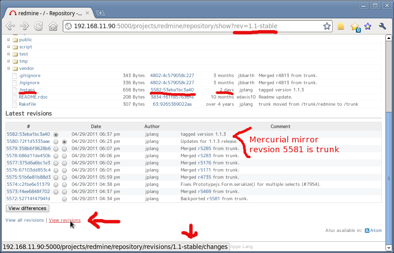Select left radio for revision 5577
The width and height of the screenshot is (394, 253).
[x=56, y=163]
